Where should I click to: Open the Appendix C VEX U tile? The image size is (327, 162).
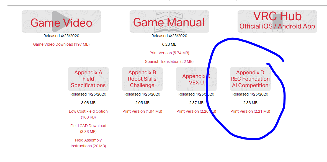point(196,79)
